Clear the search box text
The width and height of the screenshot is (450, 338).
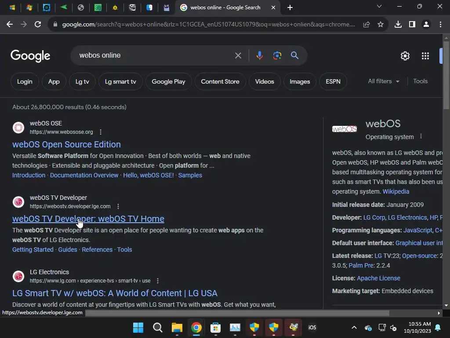tap(238, 55)
